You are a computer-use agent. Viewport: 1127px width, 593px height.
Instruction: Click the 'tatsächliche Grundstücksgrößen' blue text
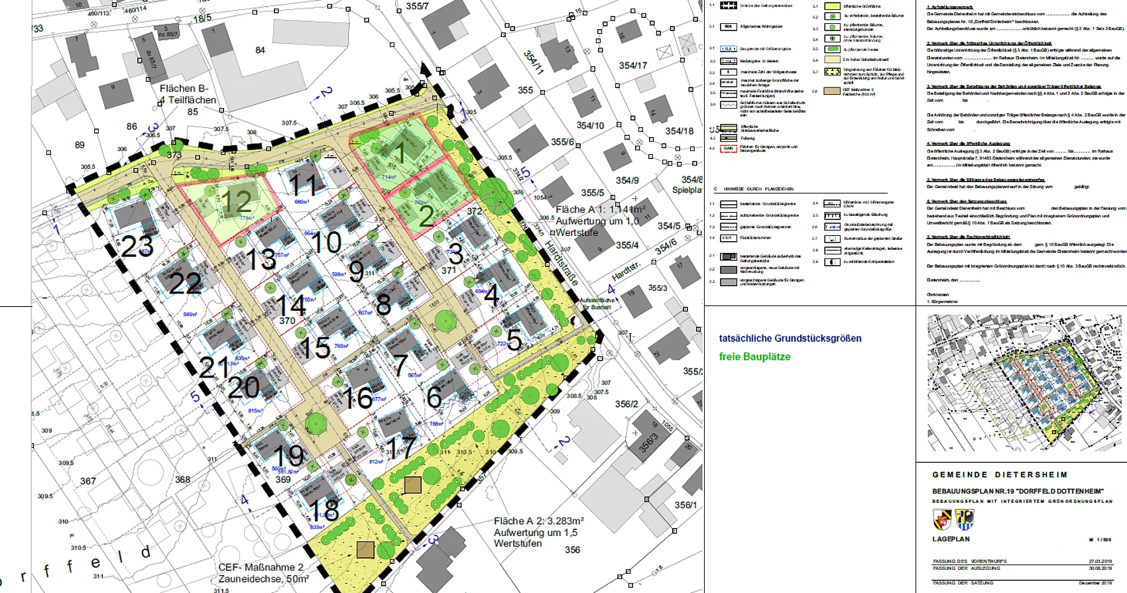pos(790,338)
